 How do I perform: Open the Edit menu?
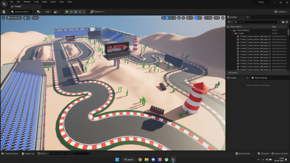point(18,2)
